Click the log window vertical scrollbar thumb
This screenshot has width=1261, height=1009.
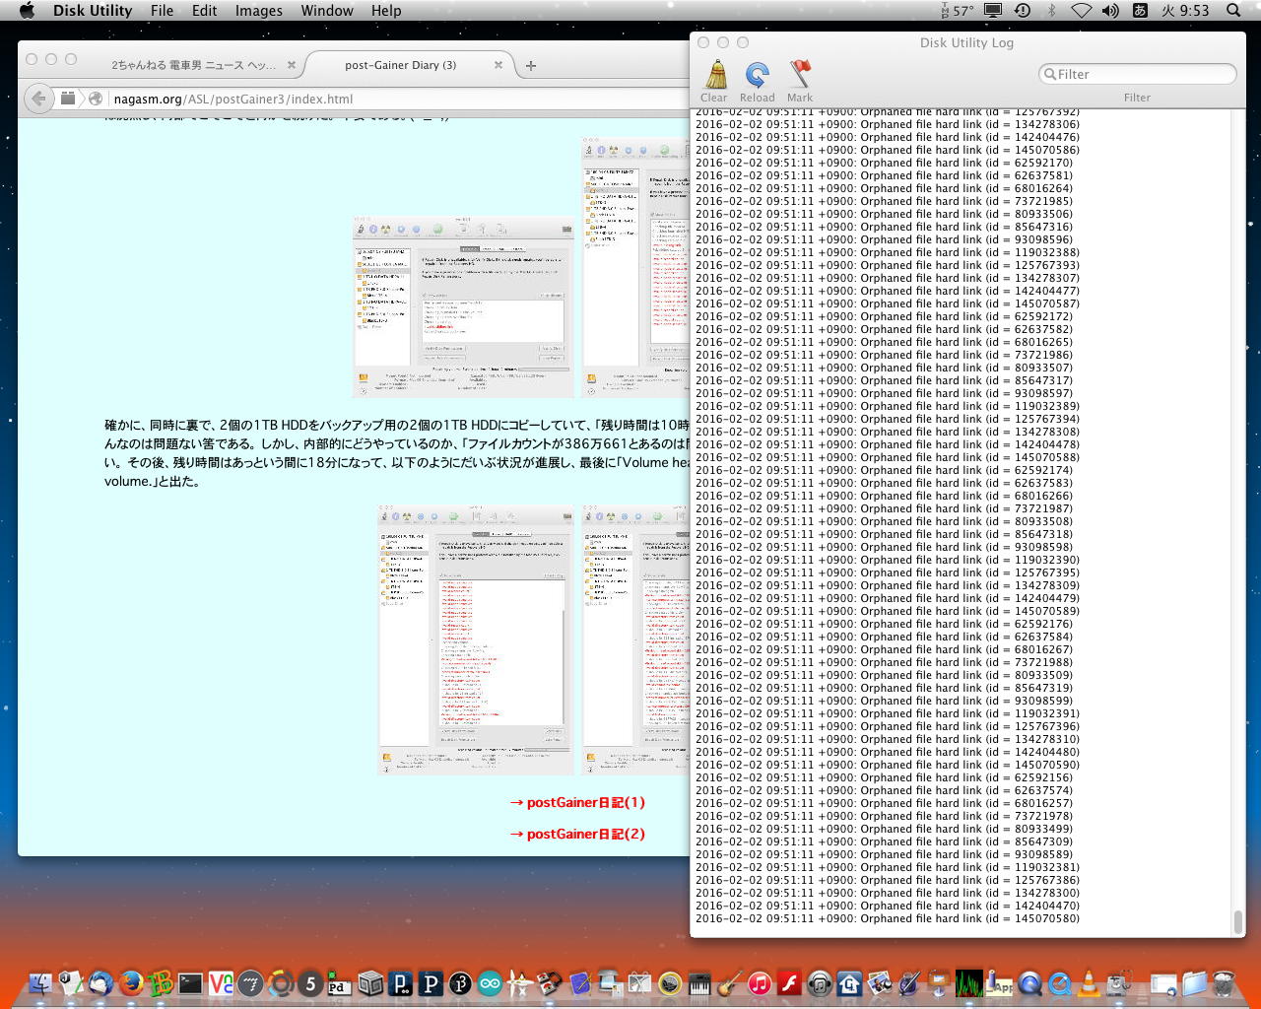(x=1237, y=922)
